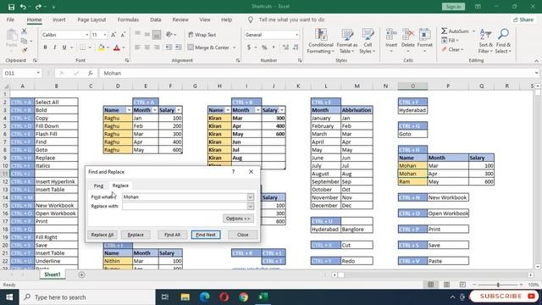The height and width of the screenshot is (305, 542).
Task: Center text horizontally icon
Action: [147, 47]
